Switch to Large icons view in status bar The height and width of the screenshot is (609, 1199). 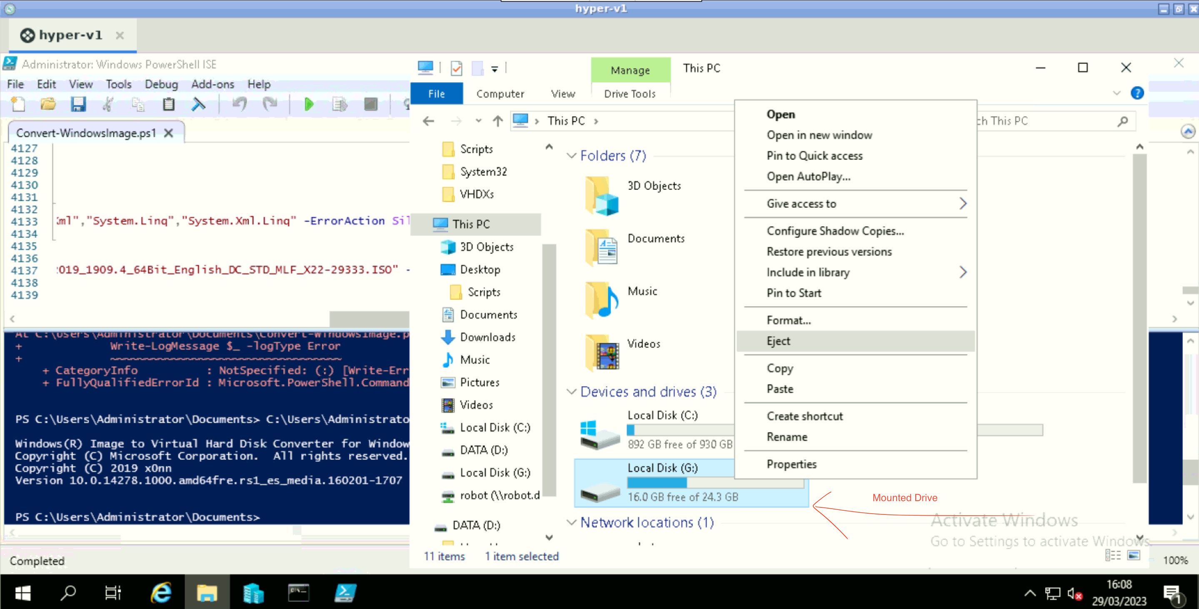[x=1134, y=555]
